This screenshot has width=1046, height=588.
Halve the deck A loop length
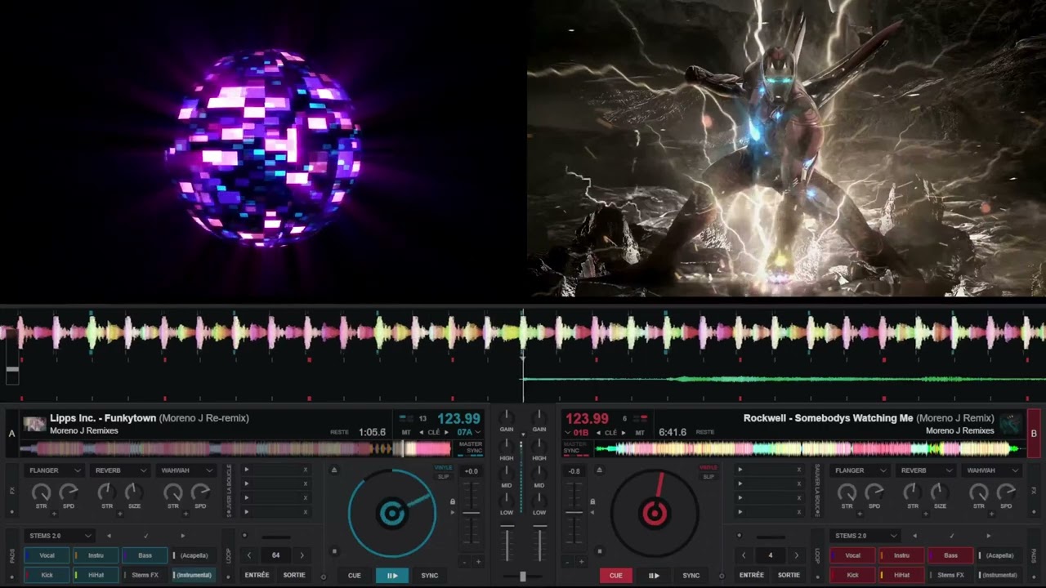point(249,555)
